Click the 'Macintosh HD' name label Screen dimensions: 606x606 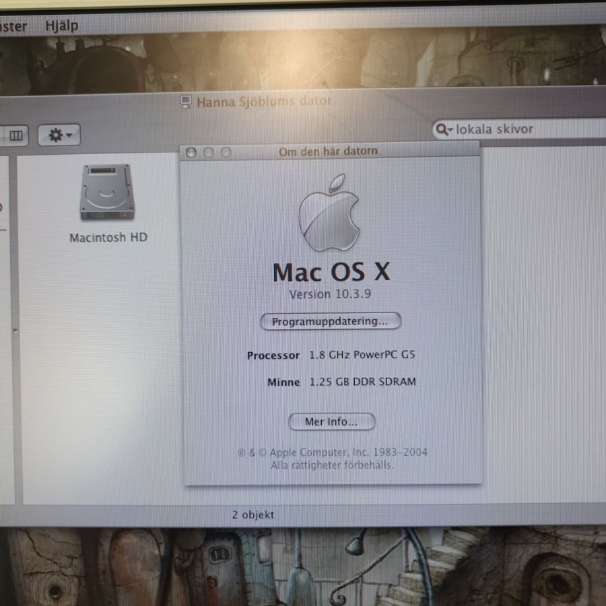[108, 238]
